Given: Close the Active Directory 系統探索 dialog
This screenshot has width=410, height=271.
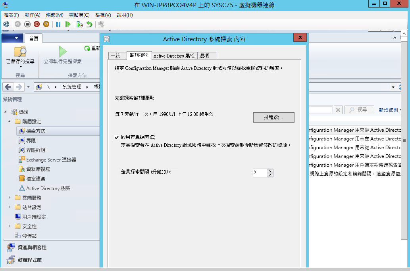Looking at the screenshot, I should 300,37.
